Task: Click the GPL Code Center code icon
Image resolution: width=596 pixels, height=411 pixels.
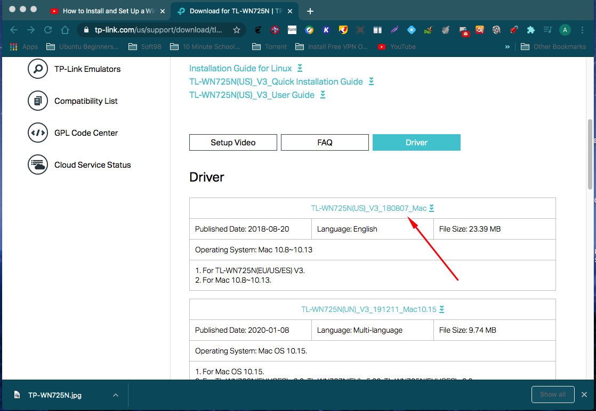Action: [38, 133]
